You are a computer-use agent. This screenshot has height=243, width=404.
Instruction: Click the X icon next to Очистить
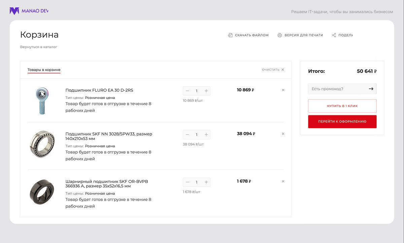[x=283, y=70]
